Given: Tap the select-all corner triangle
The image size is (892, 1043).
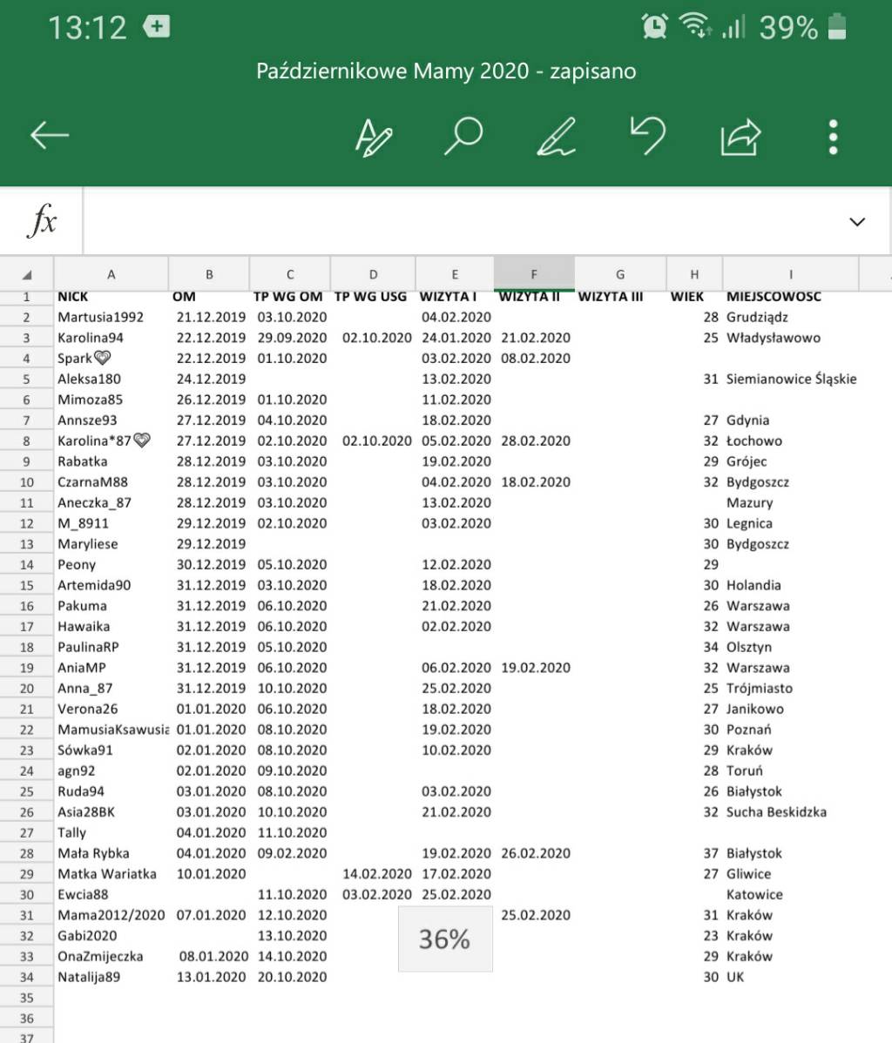Looking at the screenshot, I should (27, 274).
